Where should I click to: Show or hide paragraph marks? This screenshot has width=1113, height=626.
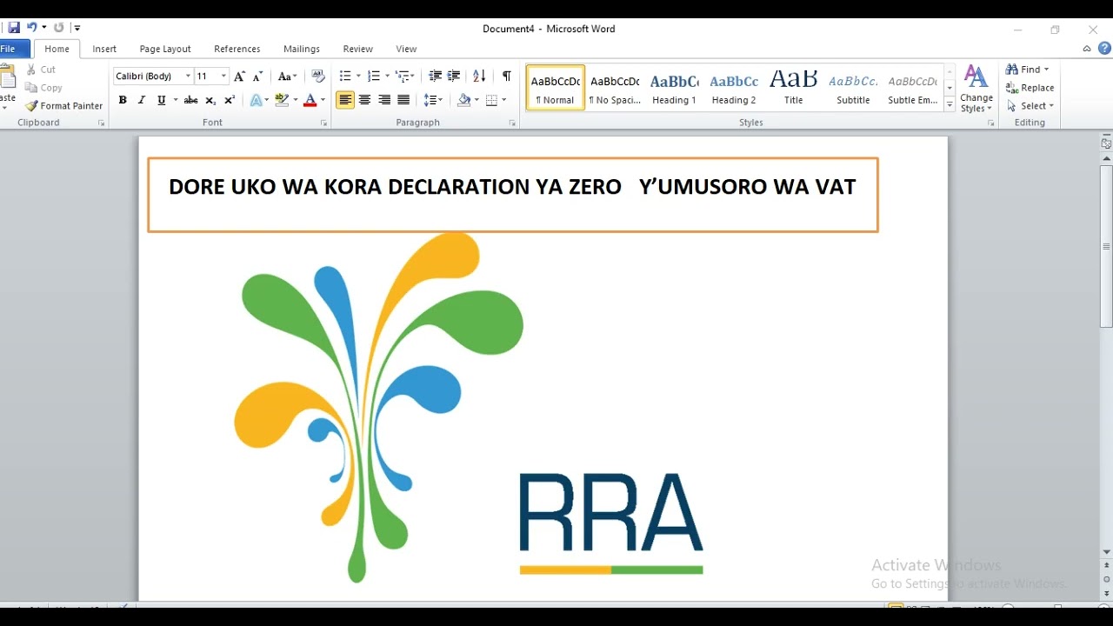[506, 77]
